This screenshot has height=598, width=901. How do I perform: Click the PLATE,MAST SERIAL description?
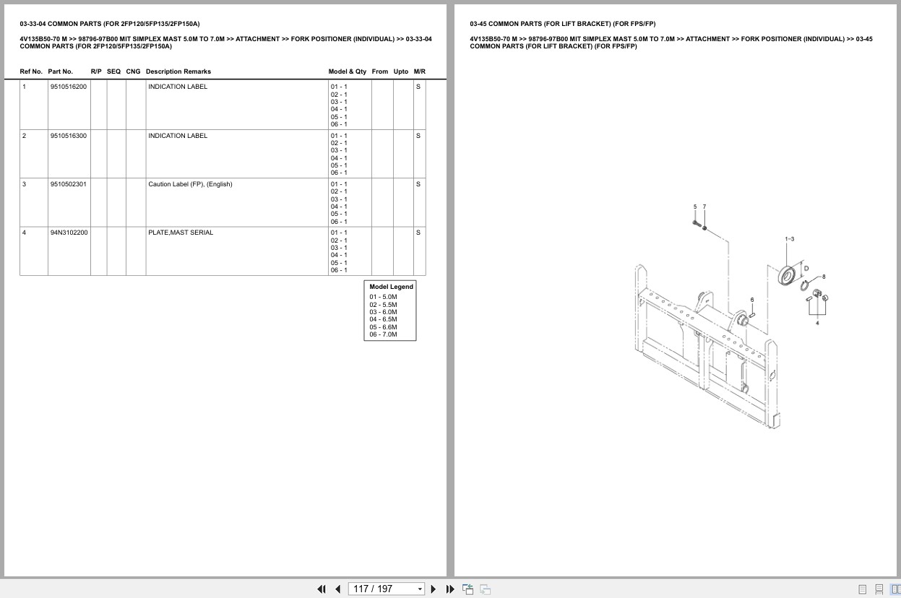pyautogui.click(x=181, y=233)
